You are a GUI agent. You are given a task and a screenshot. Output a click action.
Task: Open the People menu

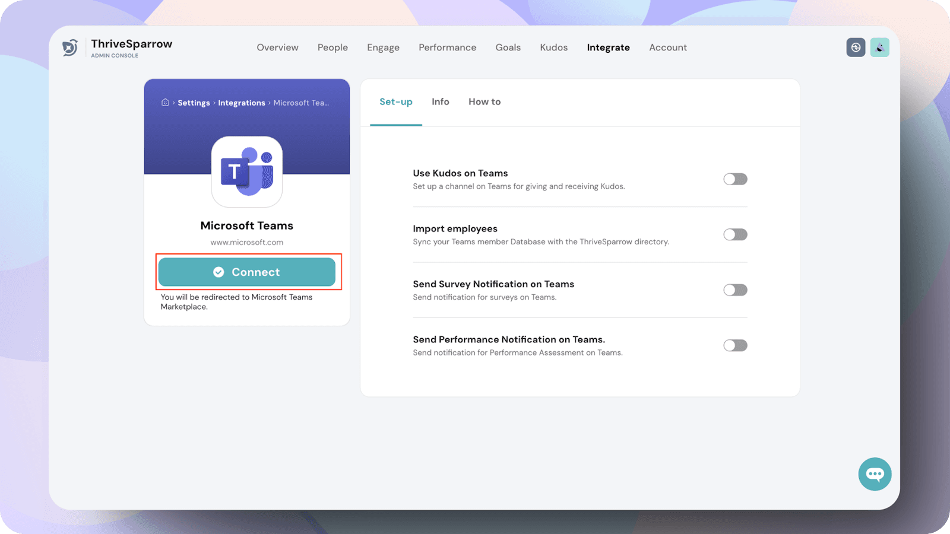point(332,47)
